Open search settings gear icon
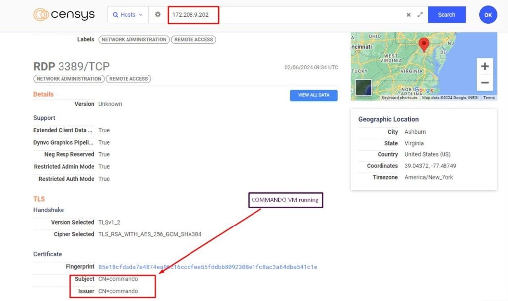This screenshot has height=301, width=508. pyautogui.click(x=158, y=14)
